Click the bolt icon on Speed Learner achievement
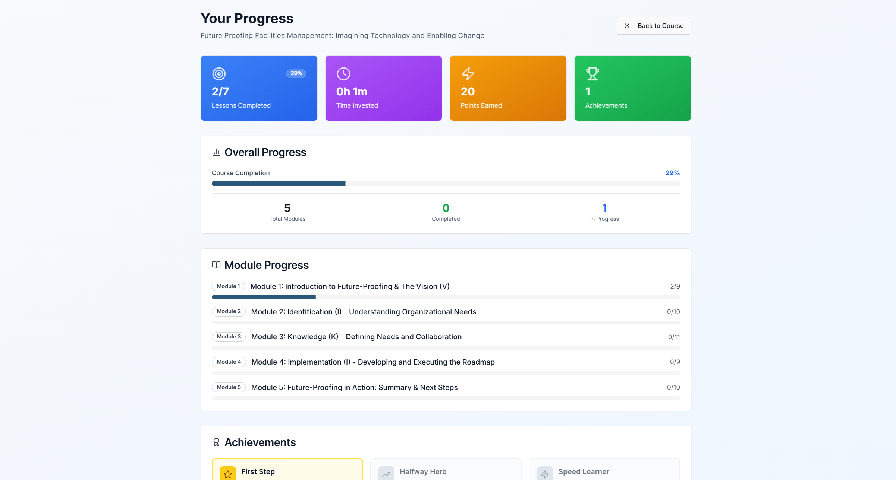The width and height of the screenshot is (896, 480). coord(545,474)
